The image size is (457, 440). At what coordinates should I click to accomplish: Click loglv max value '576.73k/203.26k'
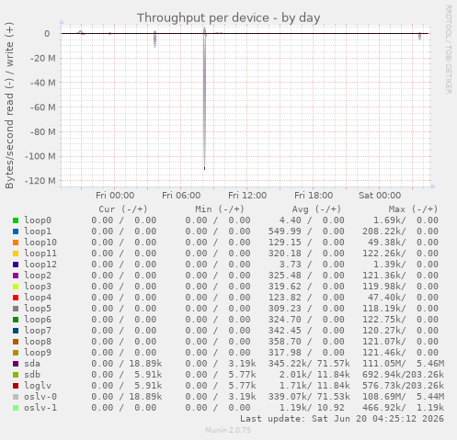[403, 386]
